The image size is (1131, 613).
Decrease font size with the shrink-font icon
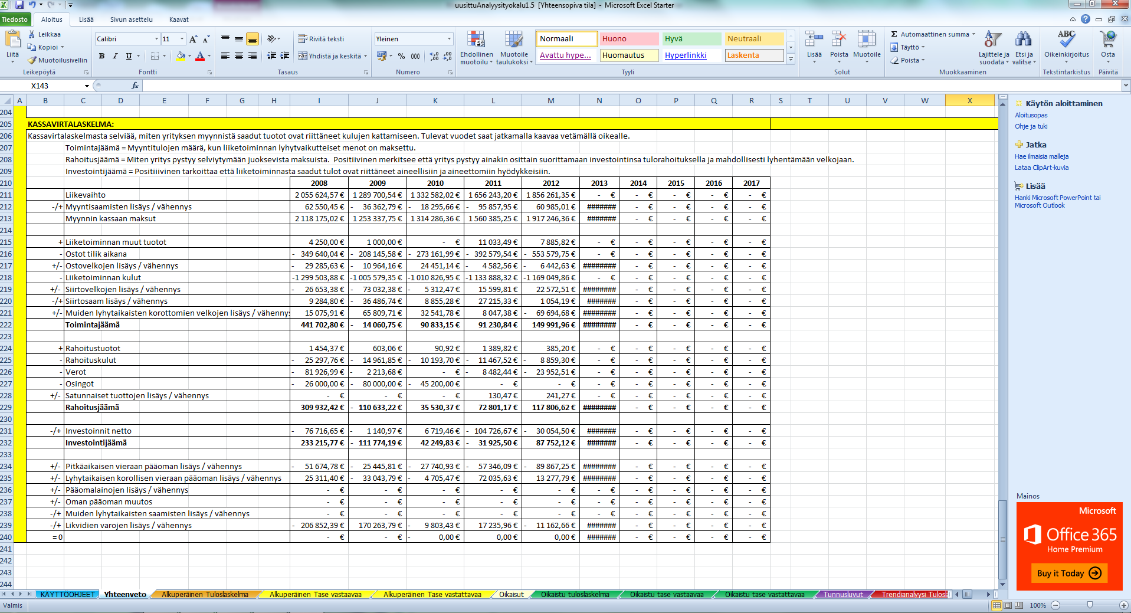[x=206, y=39]
